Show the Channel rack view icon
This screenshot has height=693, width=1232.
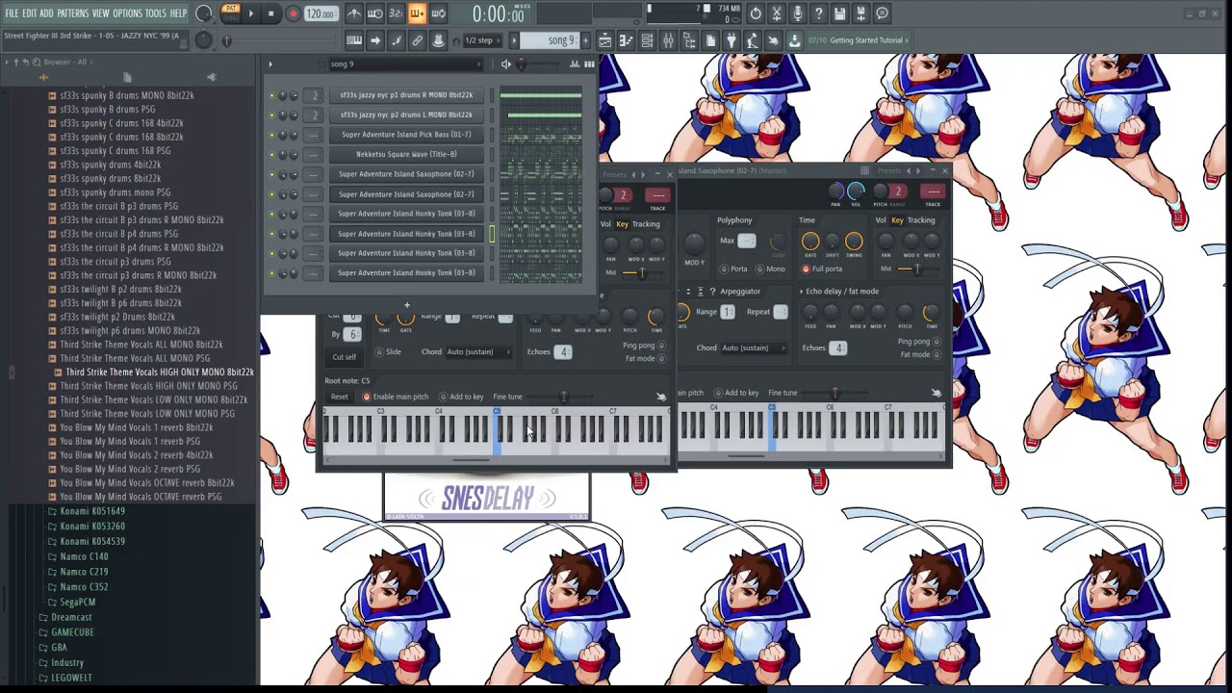648,40
